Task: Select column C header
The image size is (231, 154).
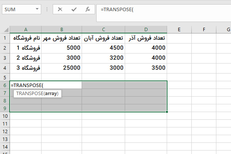Action: tap(104, 30)
